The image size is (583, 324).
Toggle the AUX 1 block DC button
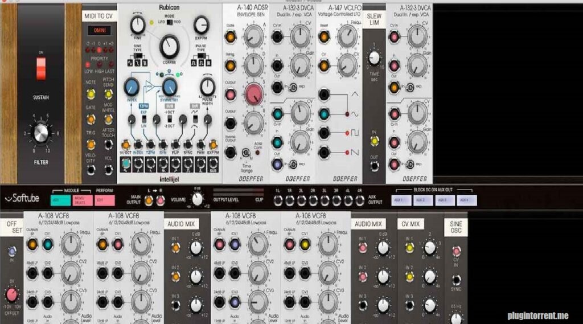(401, 200)
